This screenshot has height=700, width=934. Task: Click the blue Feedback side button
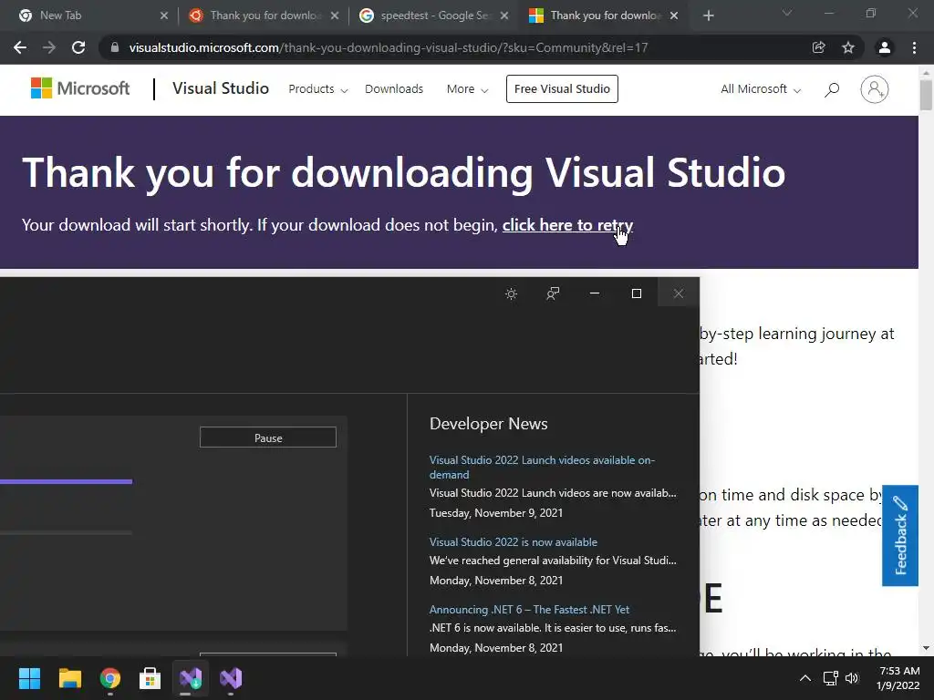[x=900, y=535]
